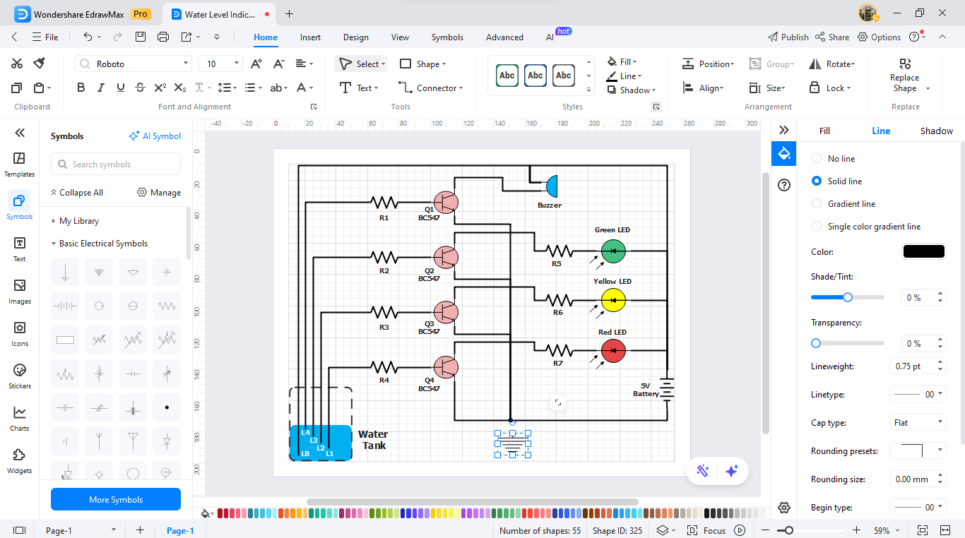Click the Subscript icon
The height and width of the screenshot is (538, 965).
coord(180,88)
